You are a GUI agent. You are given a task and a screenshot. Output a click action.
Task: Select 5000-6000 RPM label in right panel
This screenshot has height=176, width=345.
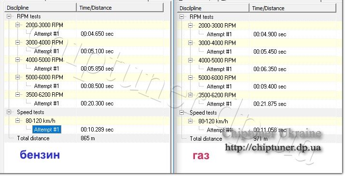tap(217, 78)
